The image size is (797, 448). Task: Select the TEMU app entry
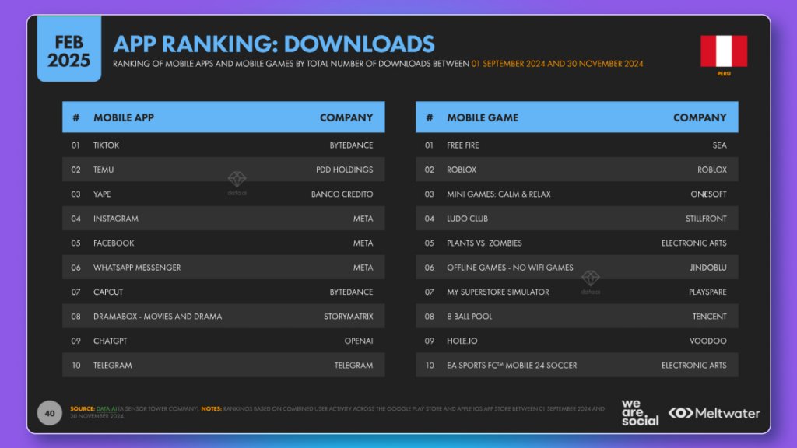point(104,170)
